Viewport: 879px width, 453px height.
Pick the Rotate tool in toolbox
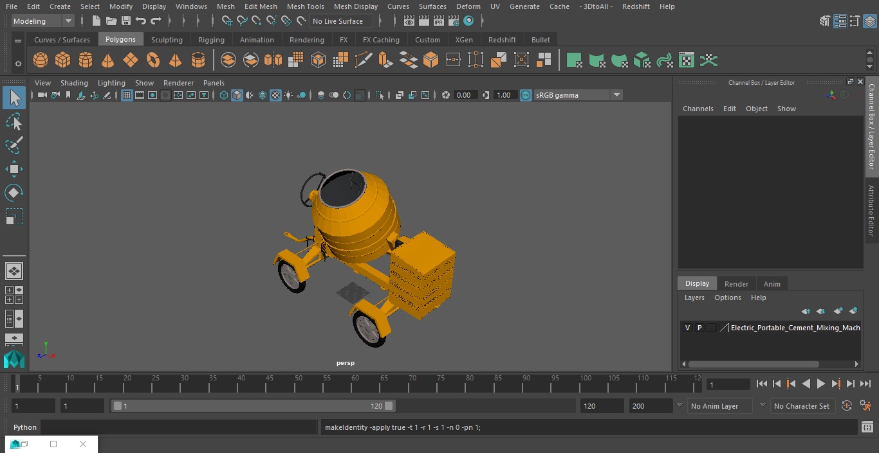(x=14, y=193)
